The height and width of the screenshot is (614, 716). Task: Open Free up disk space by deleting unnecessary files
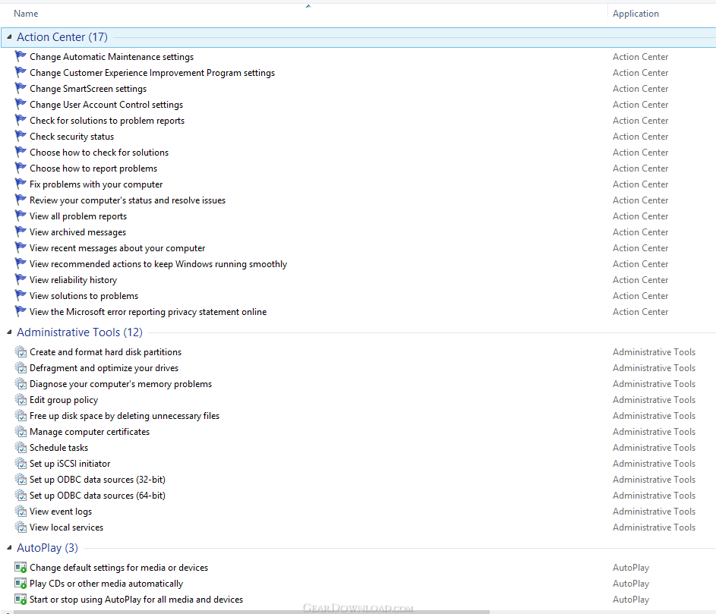[x=125, y=416]
